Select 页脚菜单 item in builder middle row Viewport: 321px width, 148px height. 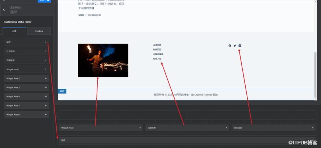187,128
